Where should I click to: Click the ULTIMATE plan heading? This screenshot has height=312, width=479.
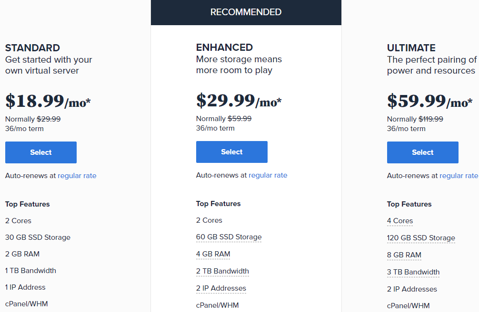[x=411, y=48]
